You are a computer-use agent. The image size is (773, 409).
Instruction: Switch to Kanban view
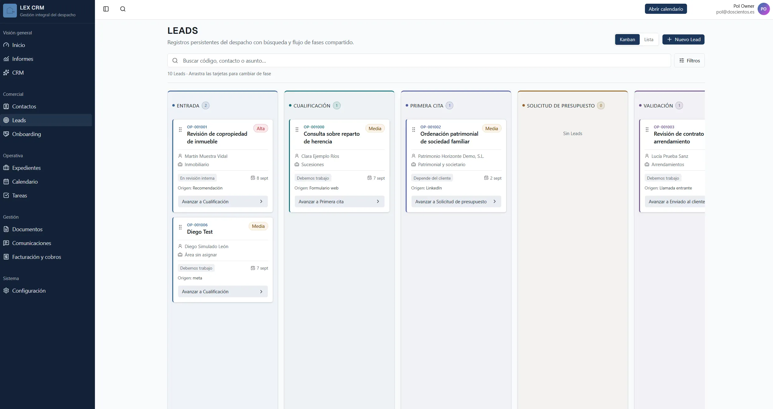(x=627, y=39)
